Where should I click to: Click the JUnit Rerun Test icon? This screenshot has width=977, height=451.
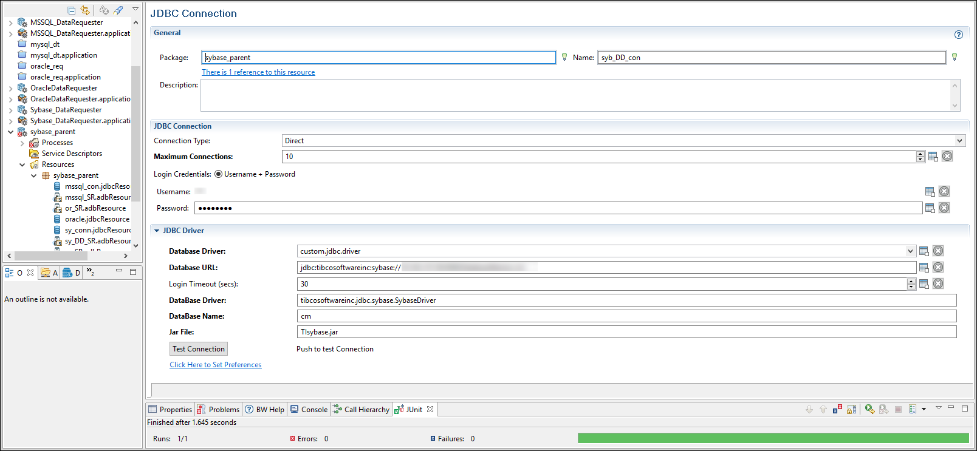coord(869,409)
